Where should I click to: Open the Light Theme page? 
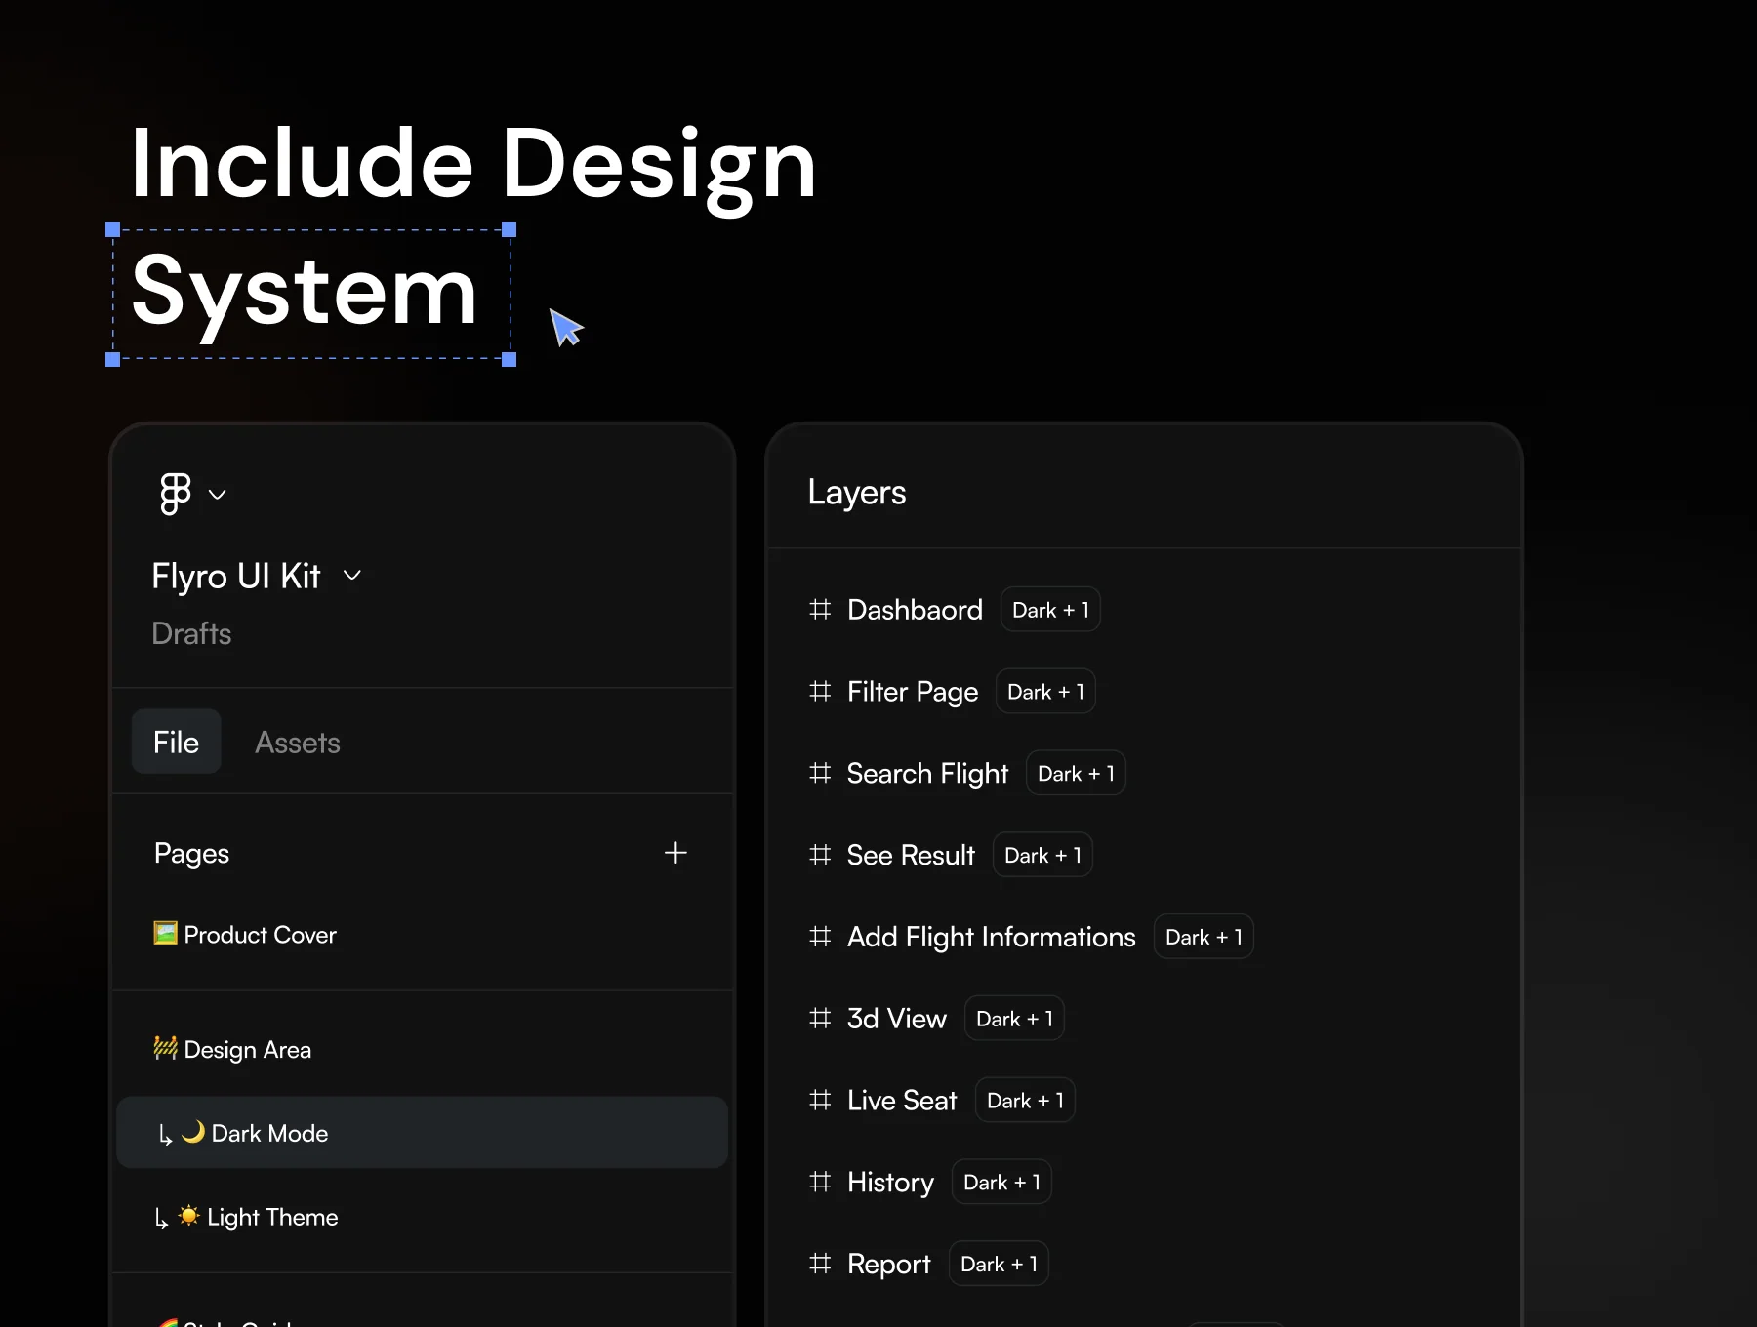(246, 1217)
